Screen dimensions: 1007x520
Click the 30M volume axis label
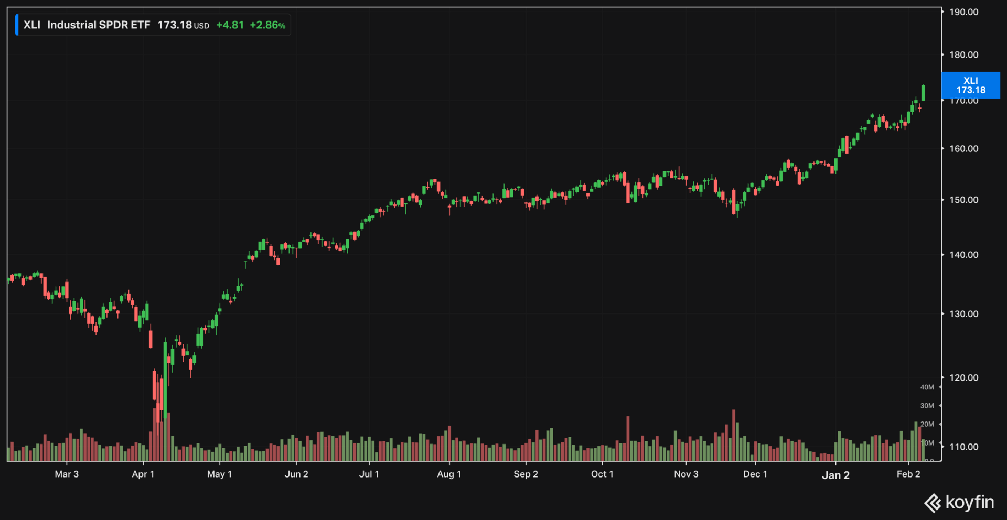pyautogui.click(x=927, y=406)
